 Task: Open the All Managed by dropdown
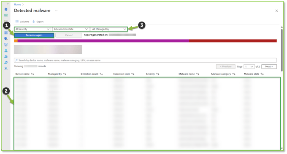click(109, 29)
